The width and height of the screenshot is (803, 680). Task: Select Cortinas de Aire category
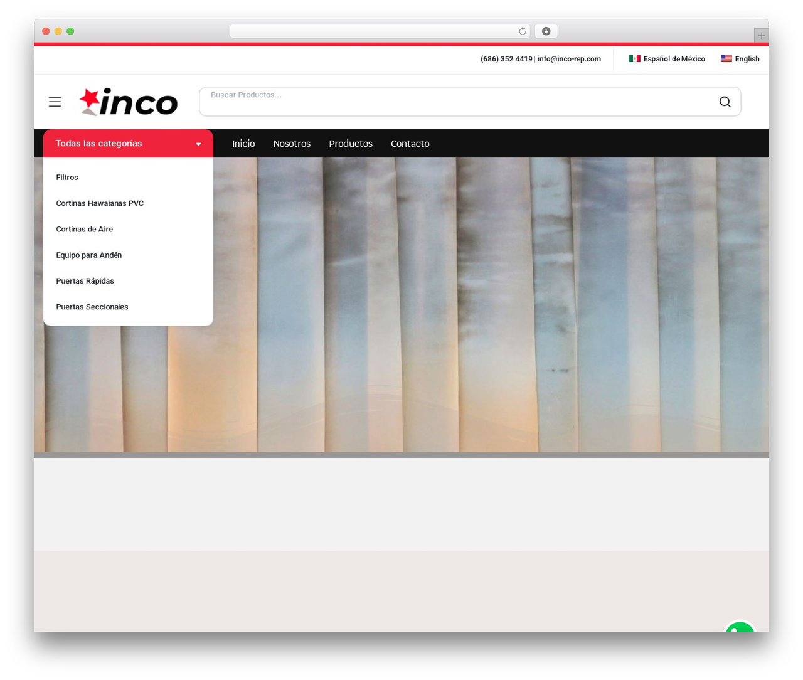coord(85,229)
